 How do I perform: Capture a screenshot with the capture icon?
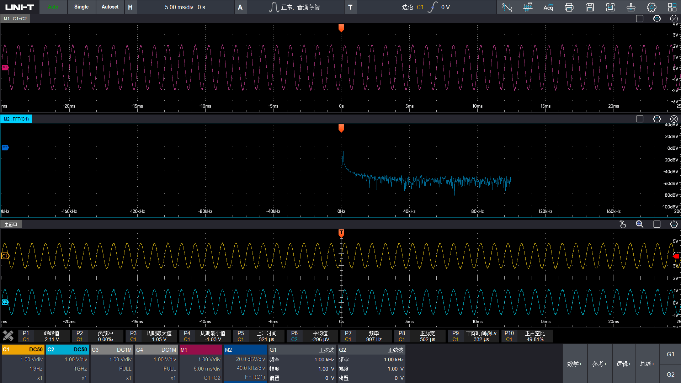[610, 7]
